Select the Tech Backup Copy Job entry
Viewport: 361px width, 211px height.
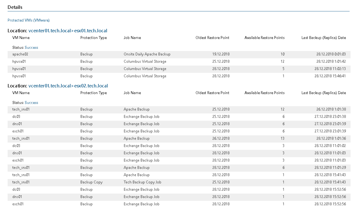[x=142, y=182]
